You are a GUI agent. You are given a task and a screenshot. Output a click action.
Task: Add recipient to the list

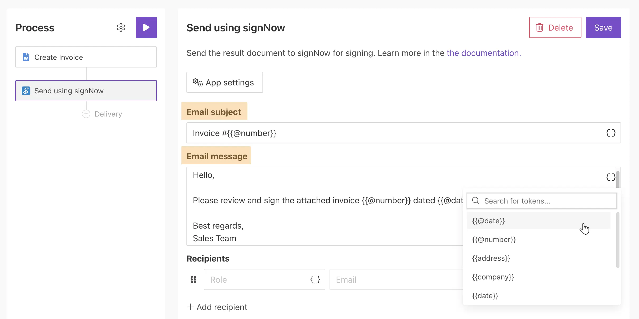(217, 307)
